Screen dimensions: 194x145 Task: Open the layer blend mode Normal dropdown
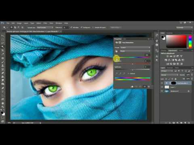tap(169, 75)
